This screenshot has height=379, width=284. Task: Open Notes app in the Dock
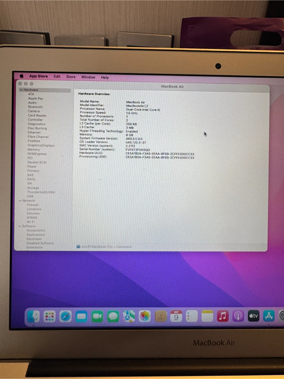coord(207,316)
